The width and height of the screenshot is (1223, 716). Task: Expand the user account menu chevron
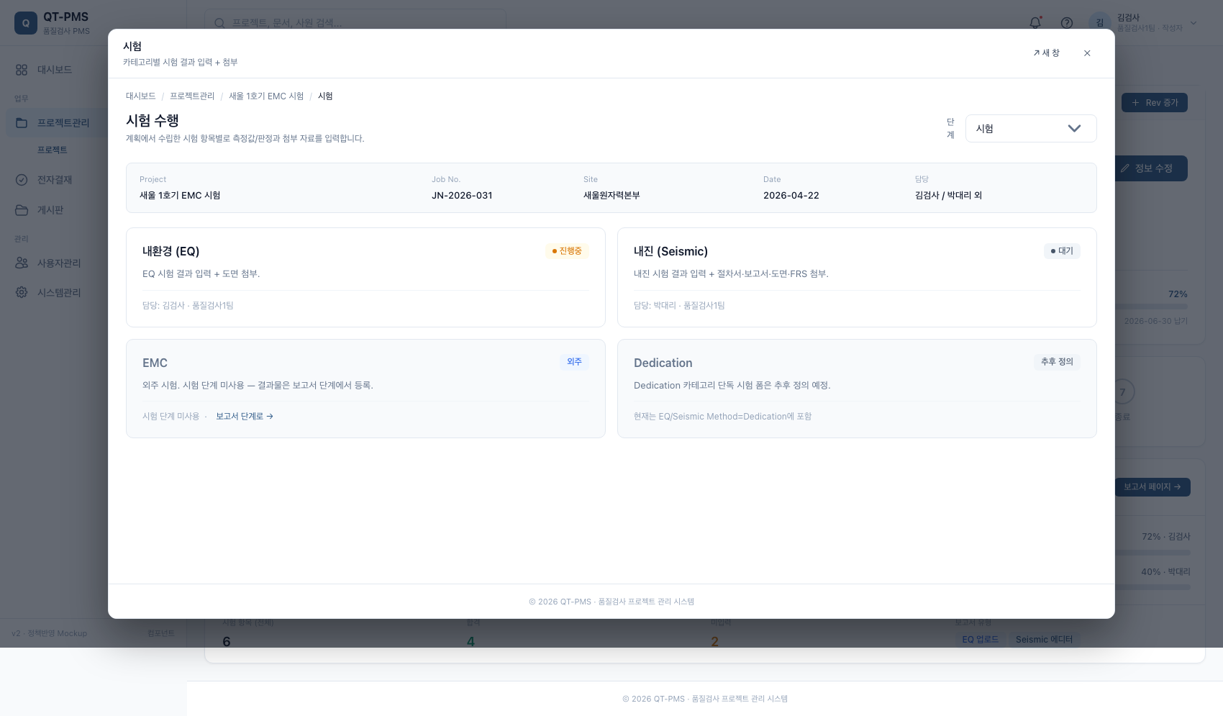pyautogui.click(x=1194, y=23)
